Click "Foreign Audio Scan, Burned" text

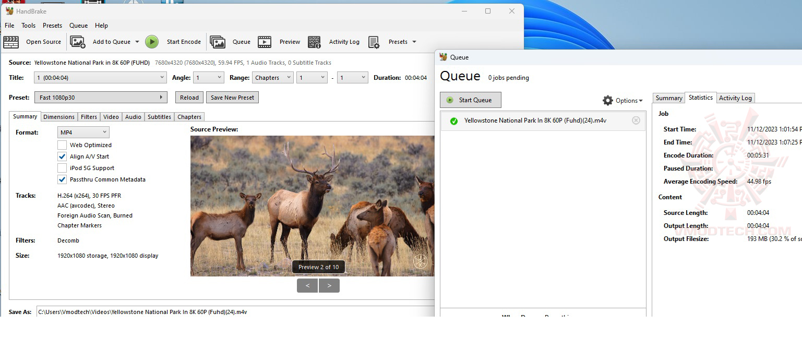pos(95,215)
